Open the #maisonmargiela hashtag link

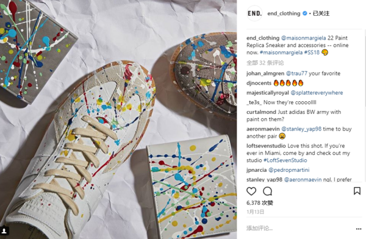281,52
